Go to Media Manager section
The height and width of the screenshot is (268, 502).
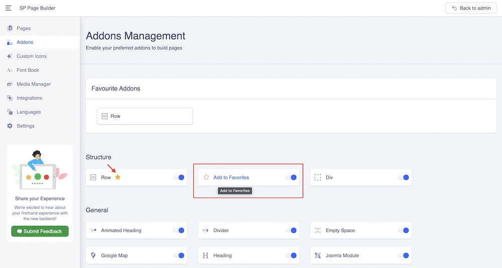click(x=34, y=84)
